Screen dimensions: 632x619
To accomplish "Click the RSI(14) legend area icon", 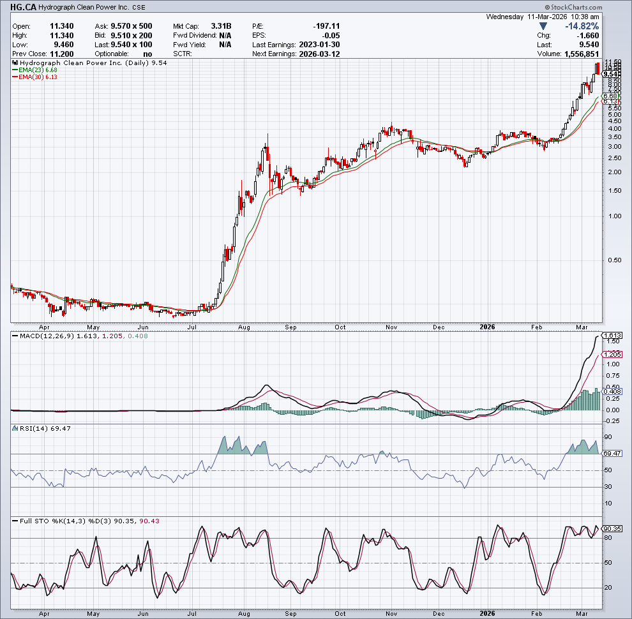I will pyautogui.click(x=15, y=428).
